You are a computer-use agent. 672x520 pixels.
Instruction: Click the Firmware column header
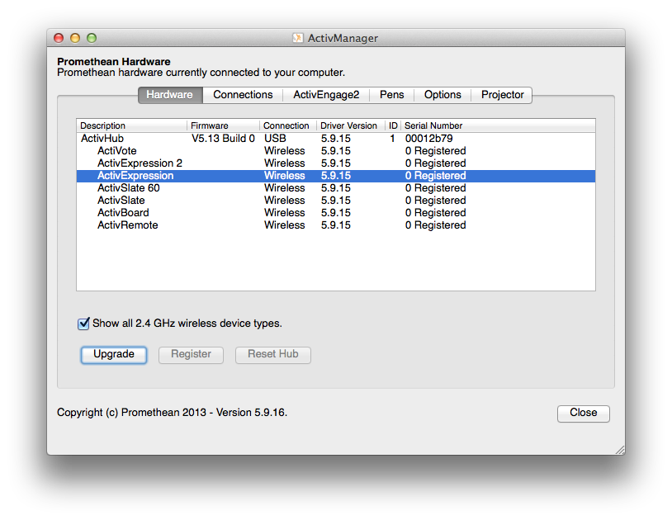(x=209, y=125)
